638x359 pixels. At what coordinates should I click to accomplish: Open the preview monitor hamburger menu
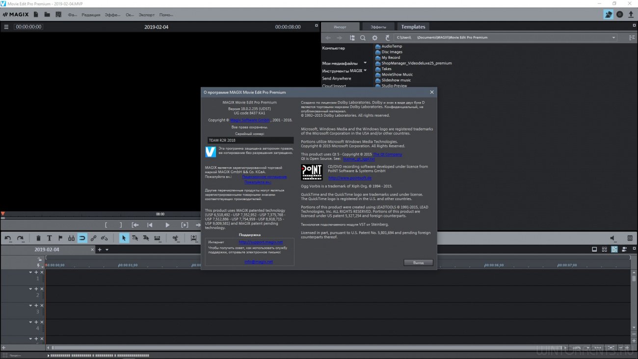point(6,27)
